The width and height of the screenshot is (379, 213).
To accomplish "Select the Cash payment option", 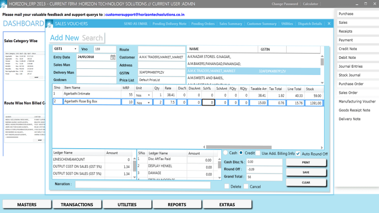I will tap(226, 153).
